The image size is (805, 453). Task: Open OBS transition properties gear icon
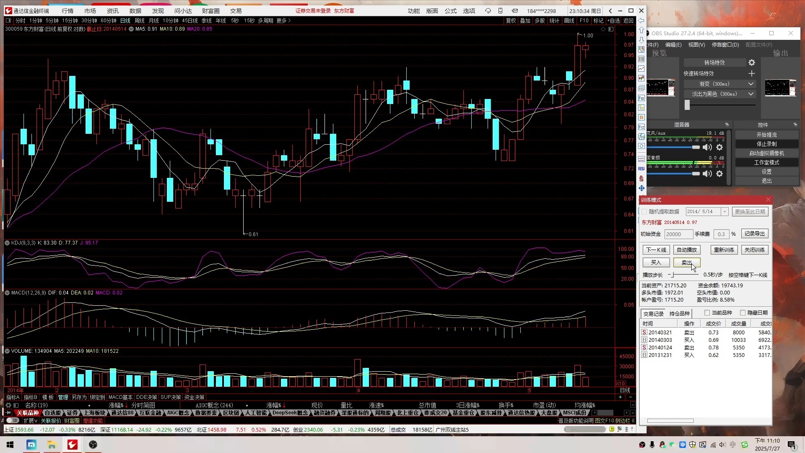pyautogui.click(x=751, y=62)
